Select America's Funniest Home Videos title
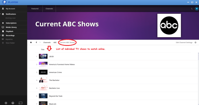The height and width of the screenshot is (105, 199). [62, 64]
